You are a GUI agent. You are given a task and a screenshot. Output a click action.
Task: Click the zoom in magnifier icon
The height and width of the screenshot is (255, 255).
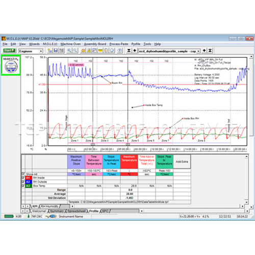click(x=69, y=50)
